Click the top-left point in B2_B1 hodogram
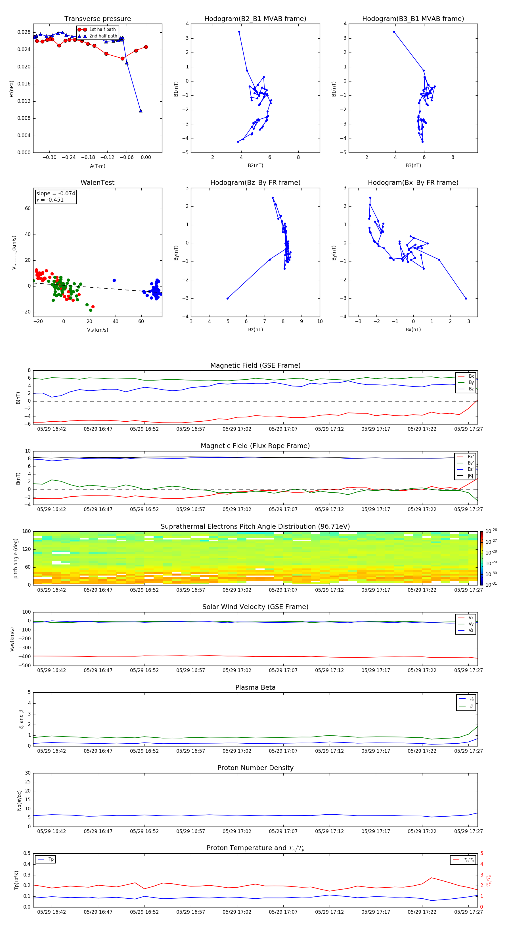Image resolution: width=511 pixels, height=937 pixels. [x=239, y=32]
